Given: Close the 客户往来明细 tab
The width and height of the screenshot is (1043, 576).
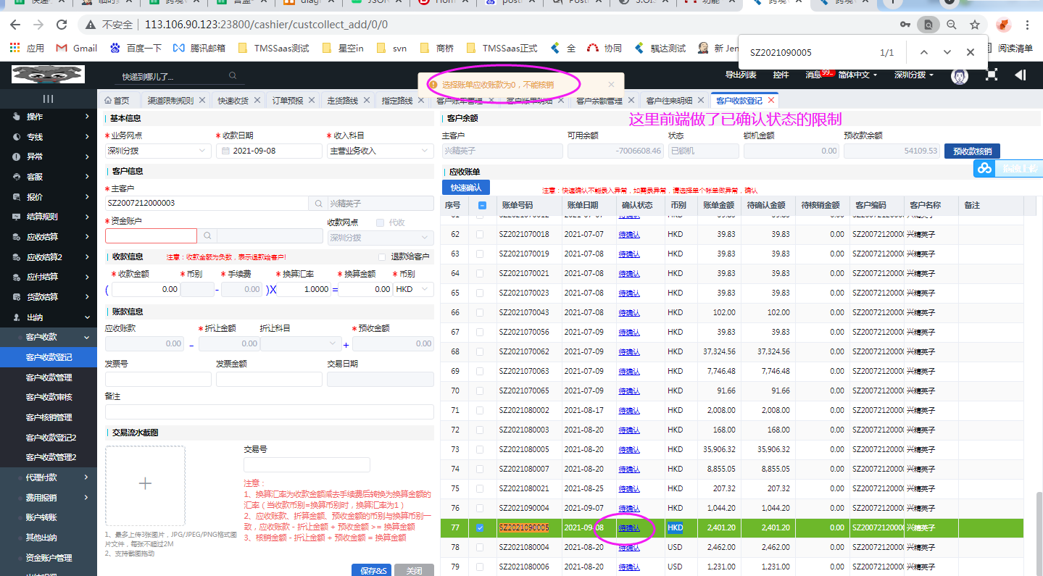Looking at the screenshot, I should 700,101.
